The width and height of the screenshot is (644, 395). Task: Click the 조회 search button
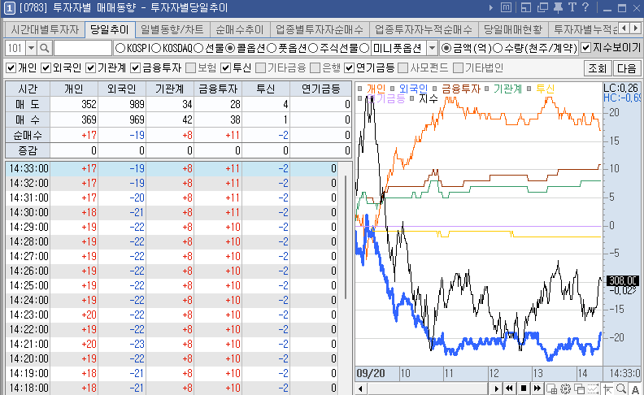597,68
